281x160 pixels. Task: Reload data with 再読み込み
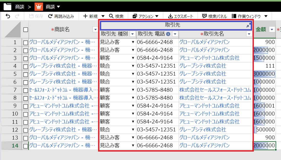[61, 16]
